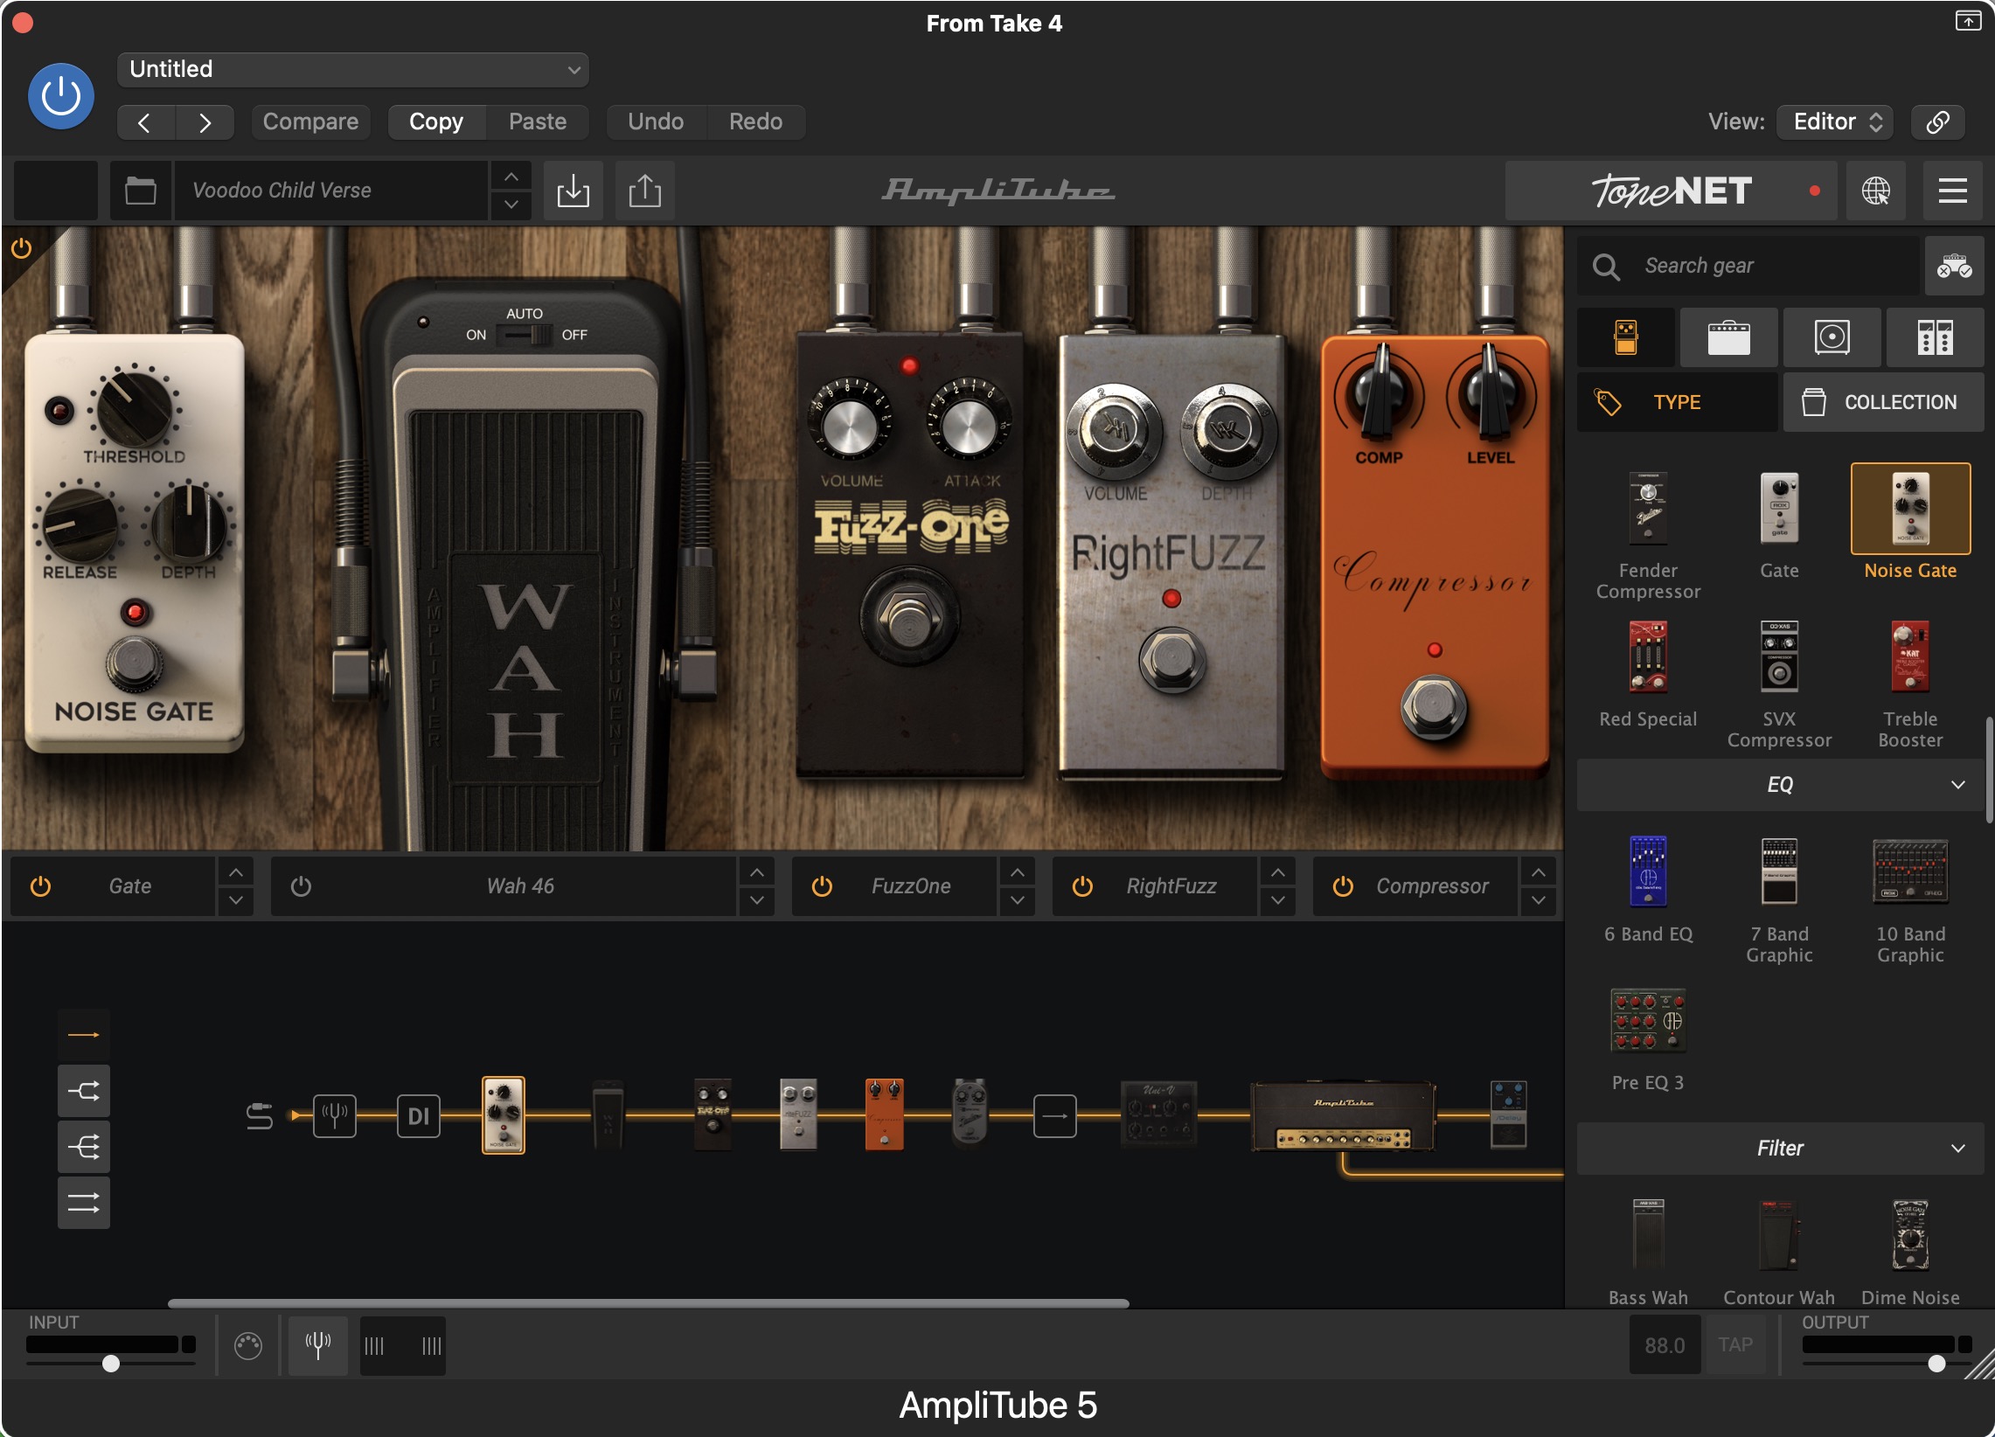Screen dimensions: 1995x1437
Task: Select the third split routing layout icon
Action: (x=84, y=1147)
